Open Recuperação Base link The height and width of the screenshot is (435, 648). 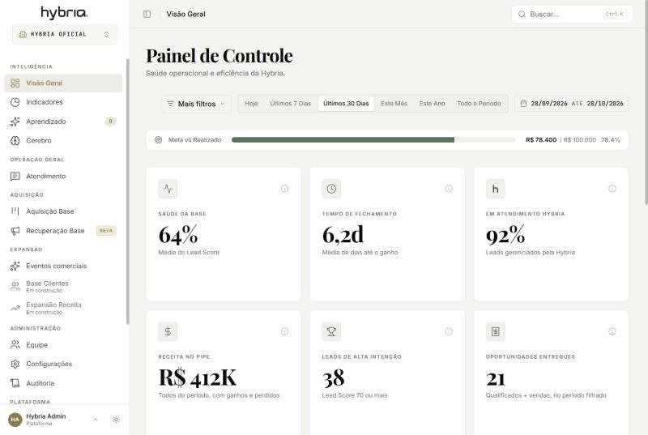[63, 231]
